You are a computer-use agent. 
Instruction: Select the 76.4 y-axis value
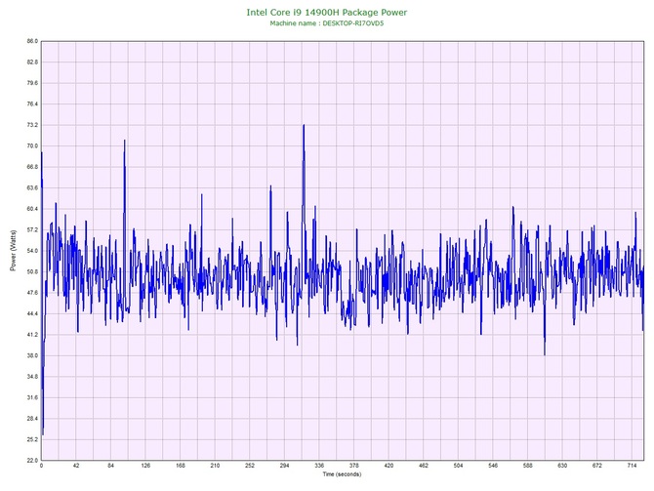[32, 103]
